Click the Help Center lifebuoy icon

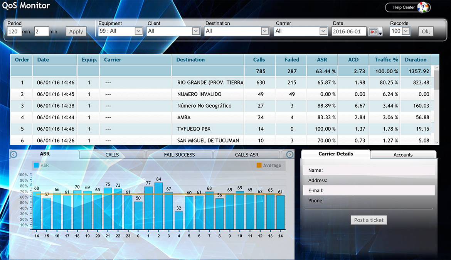pos(423,7)
